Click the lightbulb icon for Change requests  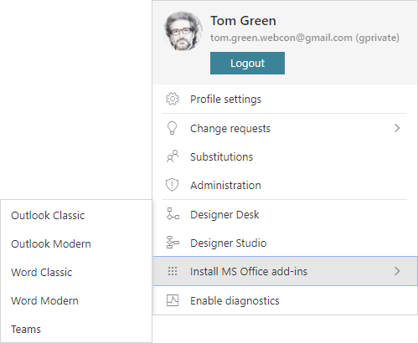[172, 128]
